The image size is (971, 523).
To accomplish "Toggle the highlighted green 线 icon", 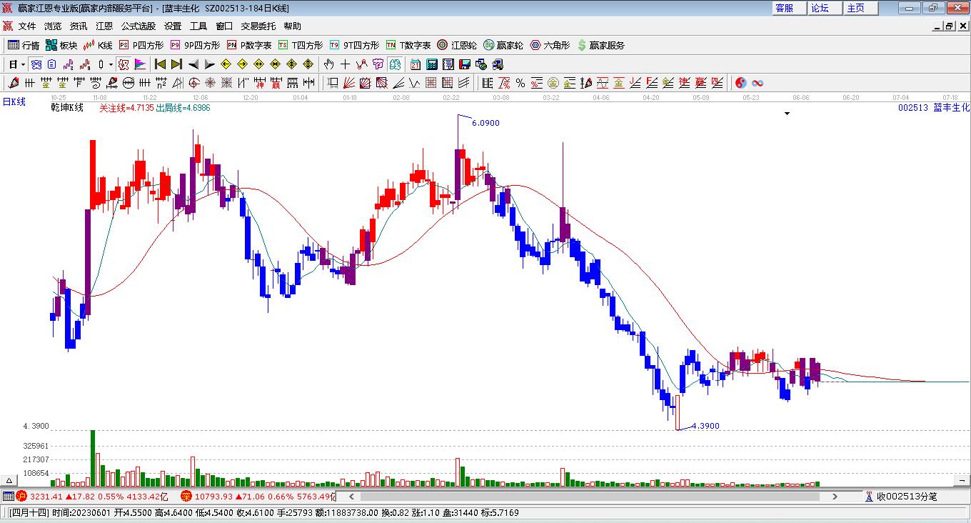I will click(394, 64).
